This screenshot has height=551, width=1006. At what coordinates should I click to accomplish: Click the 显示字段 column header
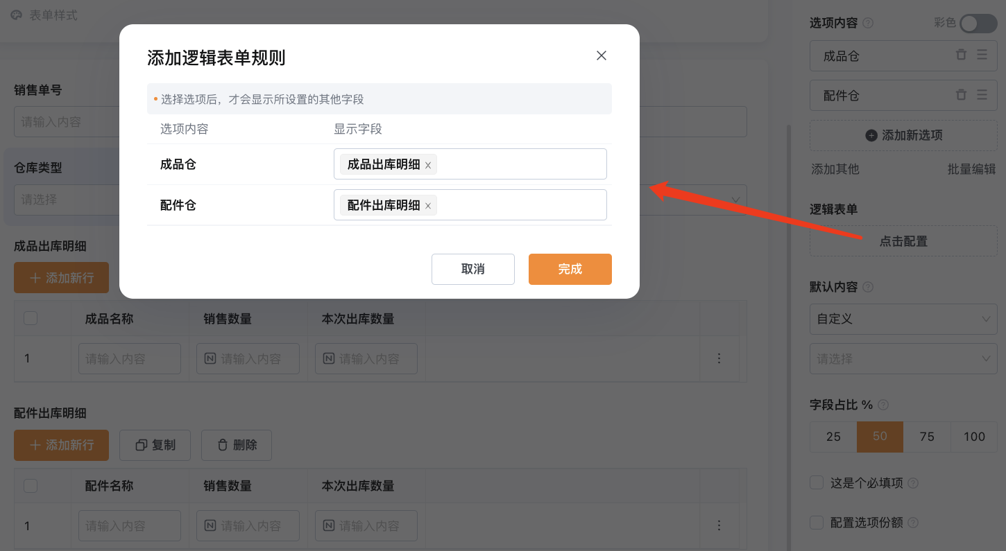pyautogui.click(x=358, y=129)
